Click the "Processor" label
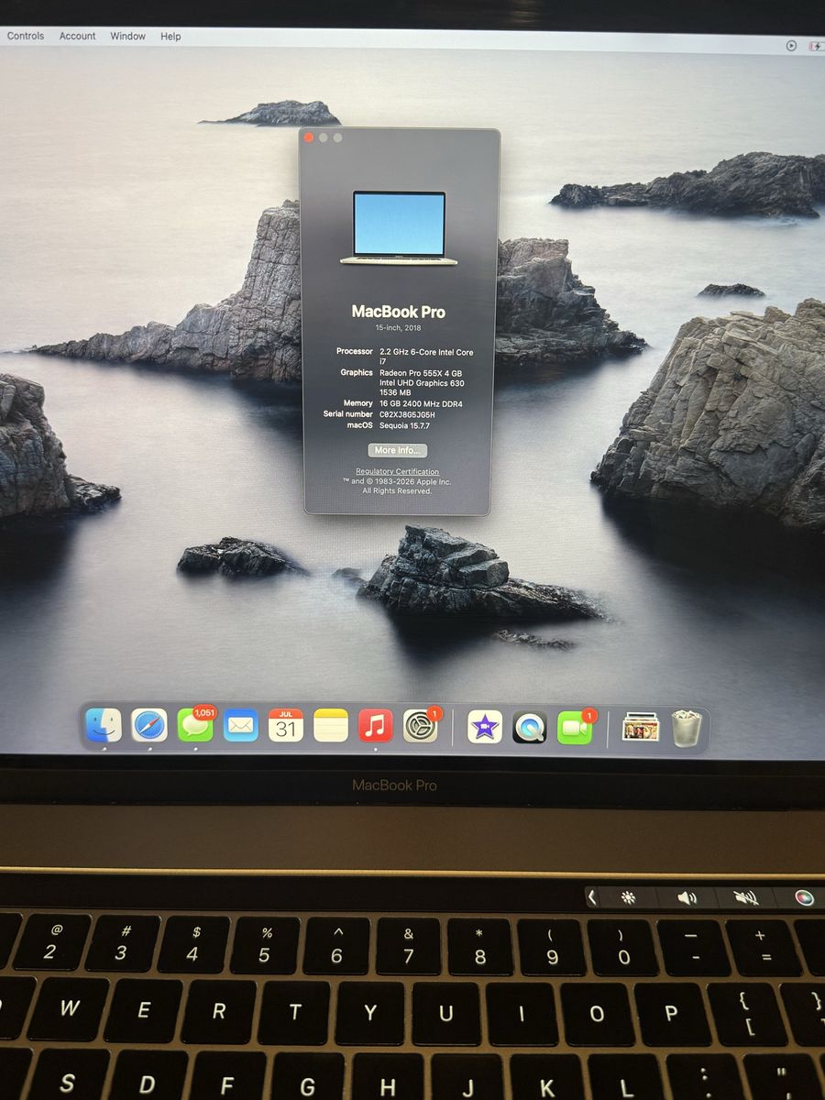Screen dimensions: 825x1100 click(355, 351)
